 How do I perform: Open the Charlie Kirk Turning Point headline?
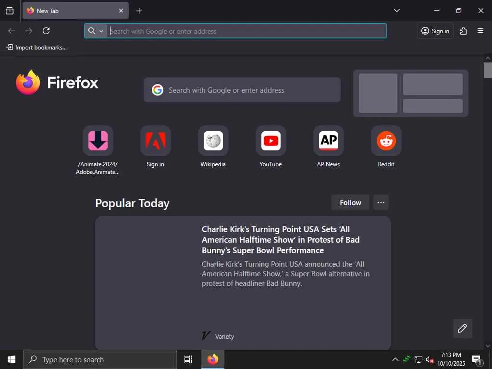tap(281, 240)
